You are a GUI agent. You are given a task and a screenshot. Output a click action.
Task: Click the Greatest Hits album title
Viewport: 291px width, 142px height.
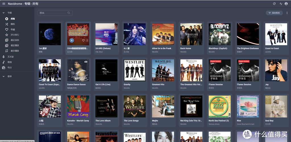158,85
